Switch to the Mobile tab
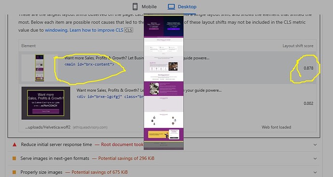The image size is (333, 177). tap(144, 7)
